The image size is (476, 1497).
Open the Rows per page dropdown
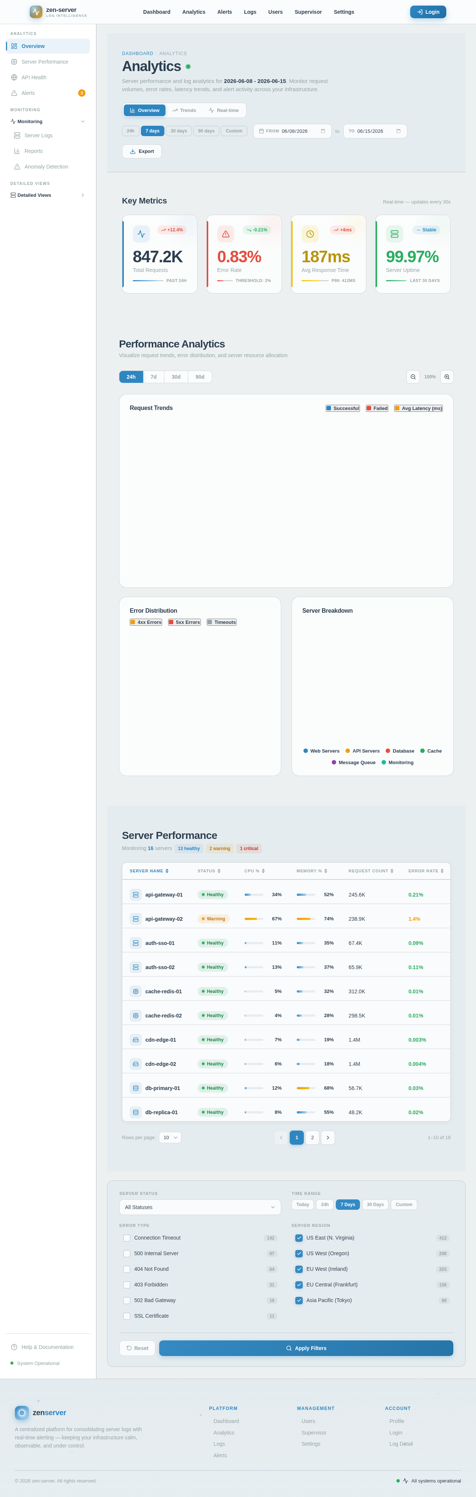tap(170, 1137)
